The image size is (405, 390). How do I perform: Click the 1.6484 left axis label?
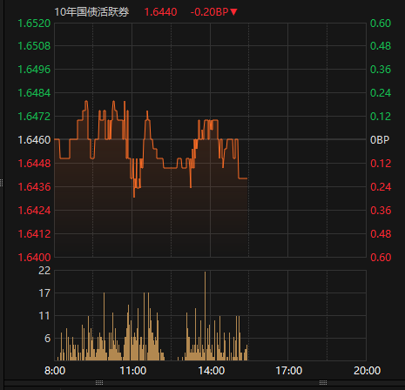[34, 93]
